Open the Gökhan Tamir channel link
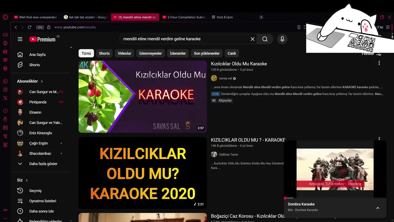Viewport: 394px width, 222px height. click(228, 154)
